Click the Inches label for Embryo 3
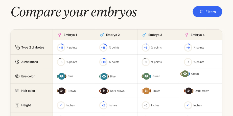233x116 pixels. (x=155, y=105)
